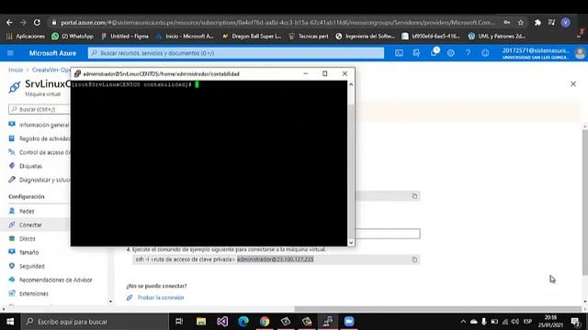Open Zoom from the taskbar
This screenshot has width=588, height=330.
(349, 322)
